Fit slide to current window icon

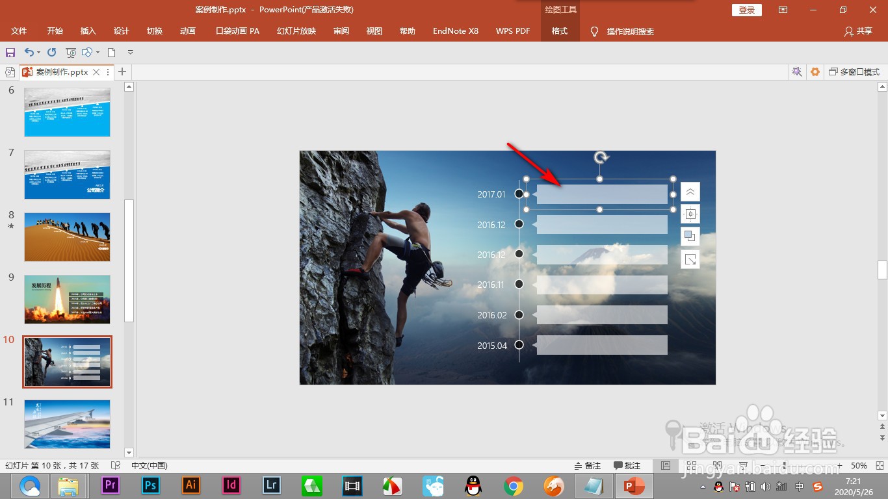[879, 466]
